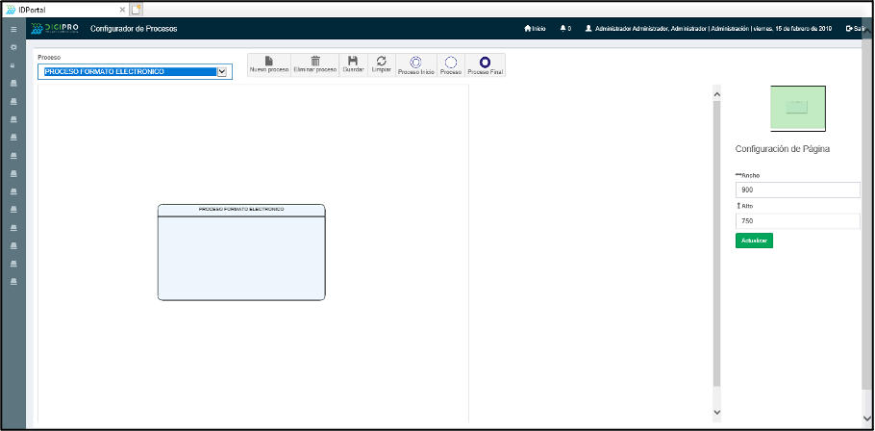This screenshot has height=431, width=875.
Task: Click the Ancho width input field
Action: (x=797, y=190)
